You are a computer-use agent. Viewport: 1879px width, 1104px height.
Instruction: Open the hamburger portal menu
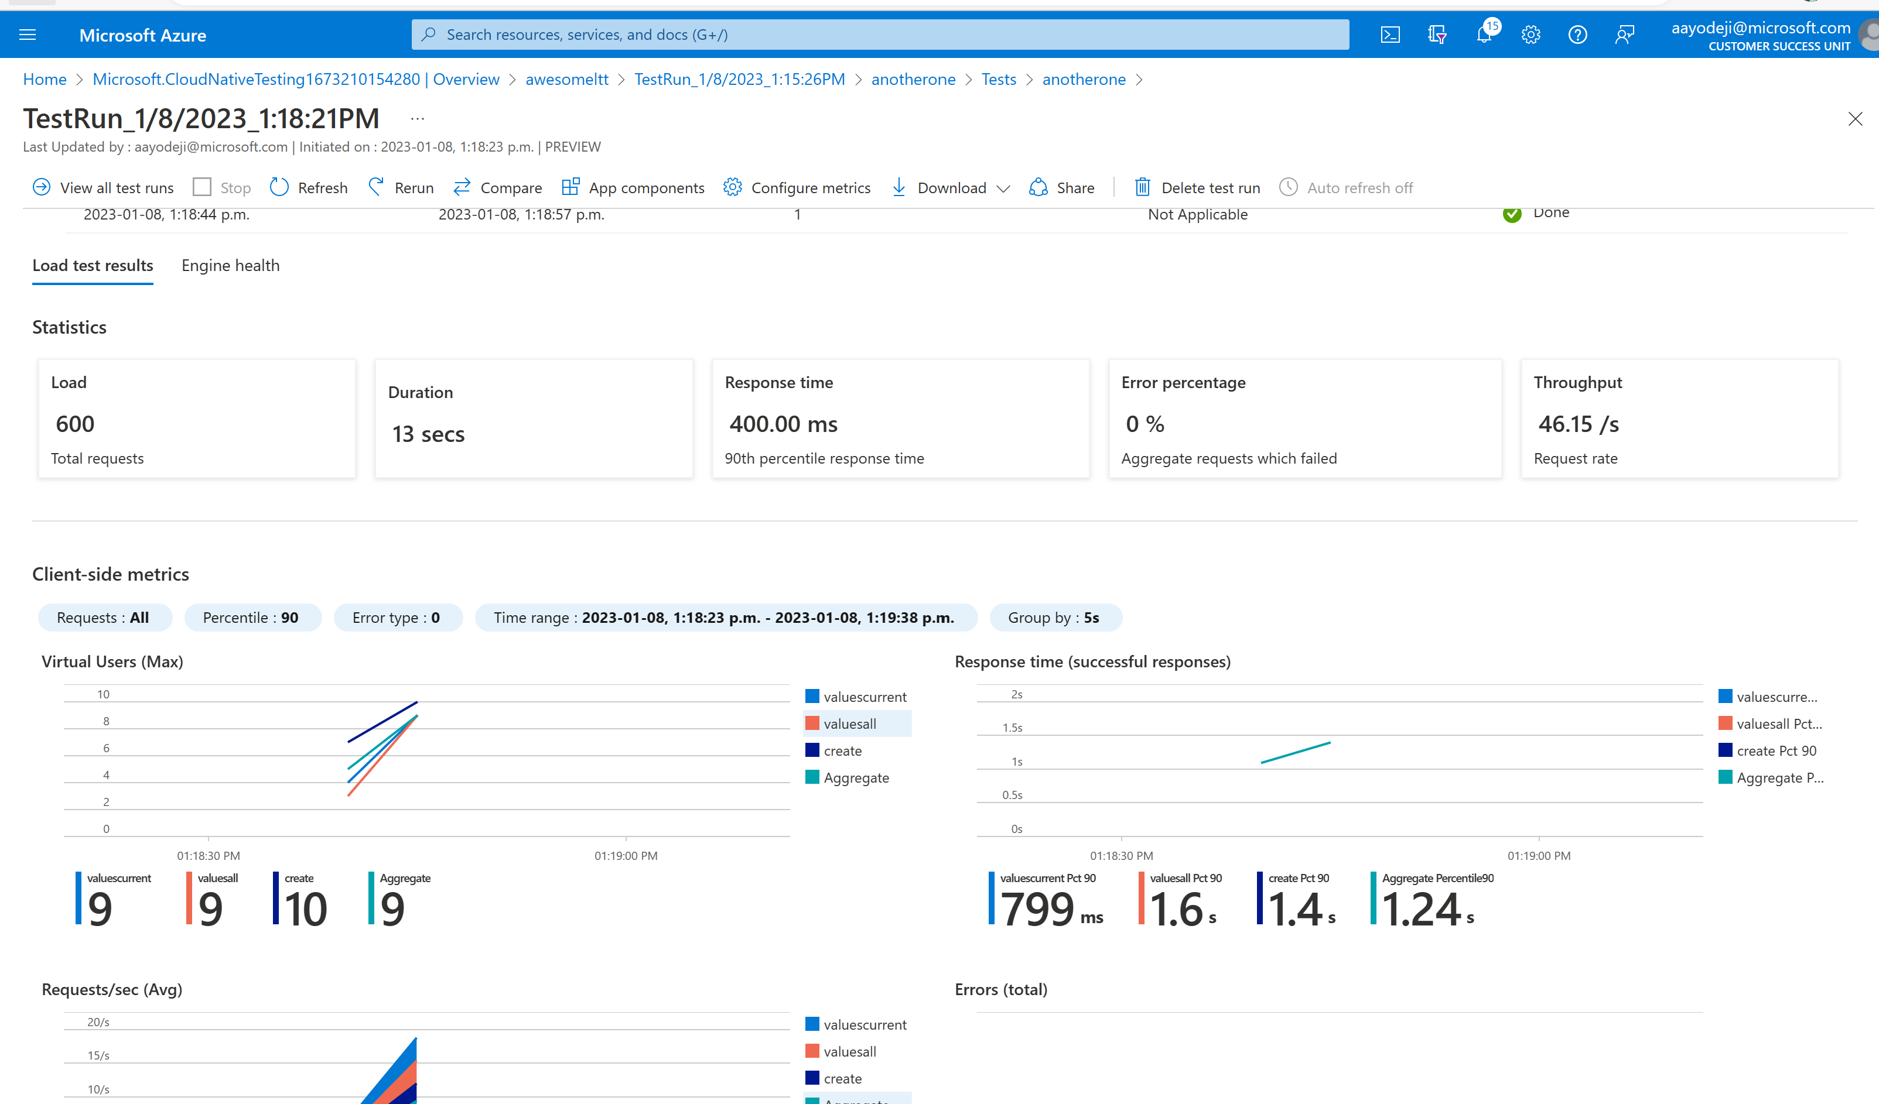pyautogui.click(x=28, y=35)
